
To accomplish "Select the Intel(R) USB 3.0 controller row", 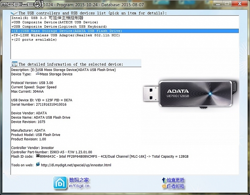I will coord(125,18).
